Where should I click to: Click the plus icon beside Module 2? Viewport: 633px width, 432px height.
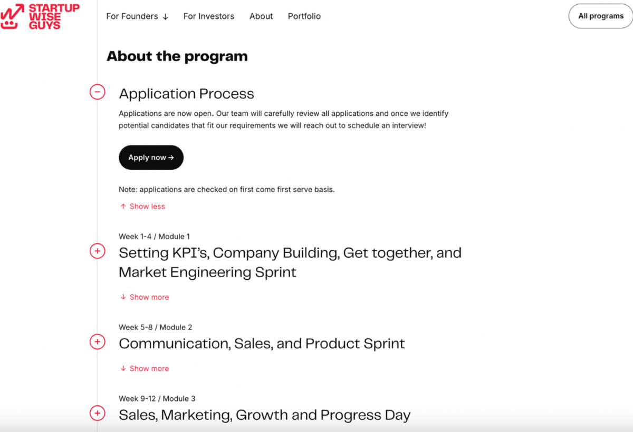click(x=98, y=341)
